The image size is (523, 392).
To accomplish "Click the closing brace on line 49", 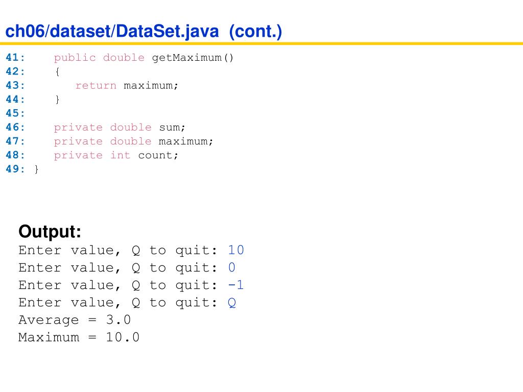I will tap(36, 169).
